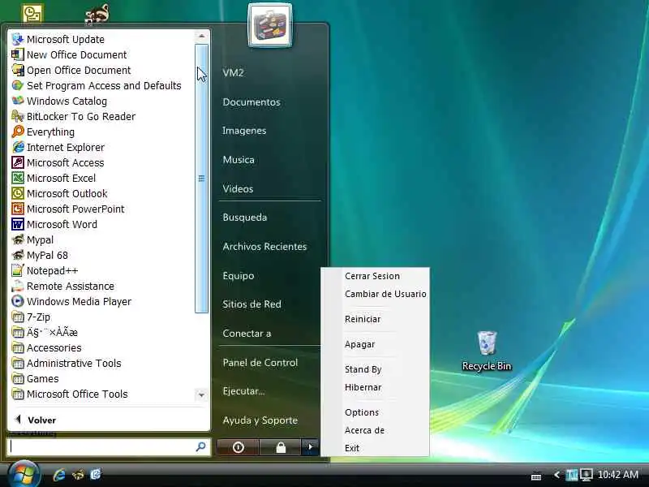Open Set Program Access and Defaults icon
649x487 pixels.
(18, 85)
